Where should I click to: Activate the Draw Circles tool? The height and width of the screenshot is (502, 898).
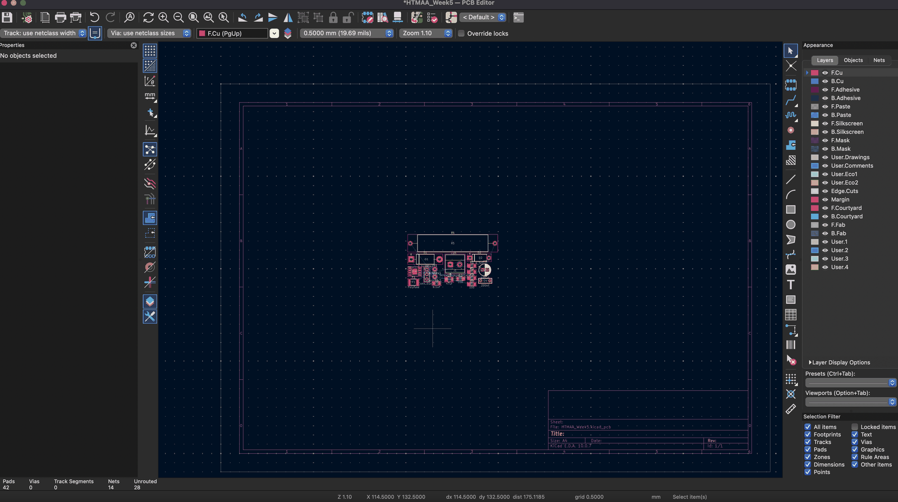coord(791,224)
